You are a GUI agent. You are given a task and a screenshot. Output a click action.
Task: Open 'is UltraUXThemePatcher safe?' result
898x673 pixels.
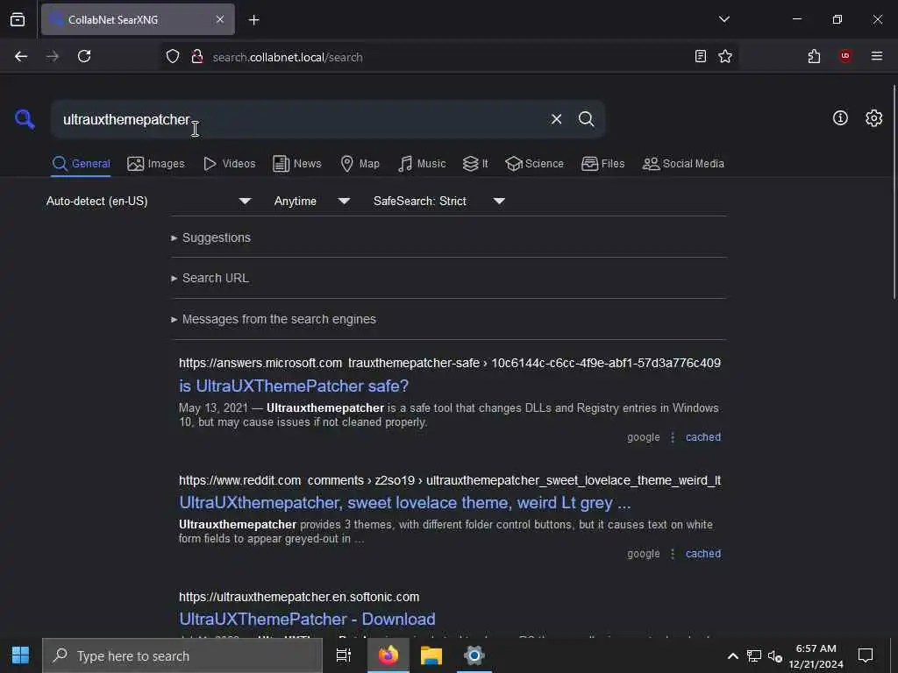294,386
